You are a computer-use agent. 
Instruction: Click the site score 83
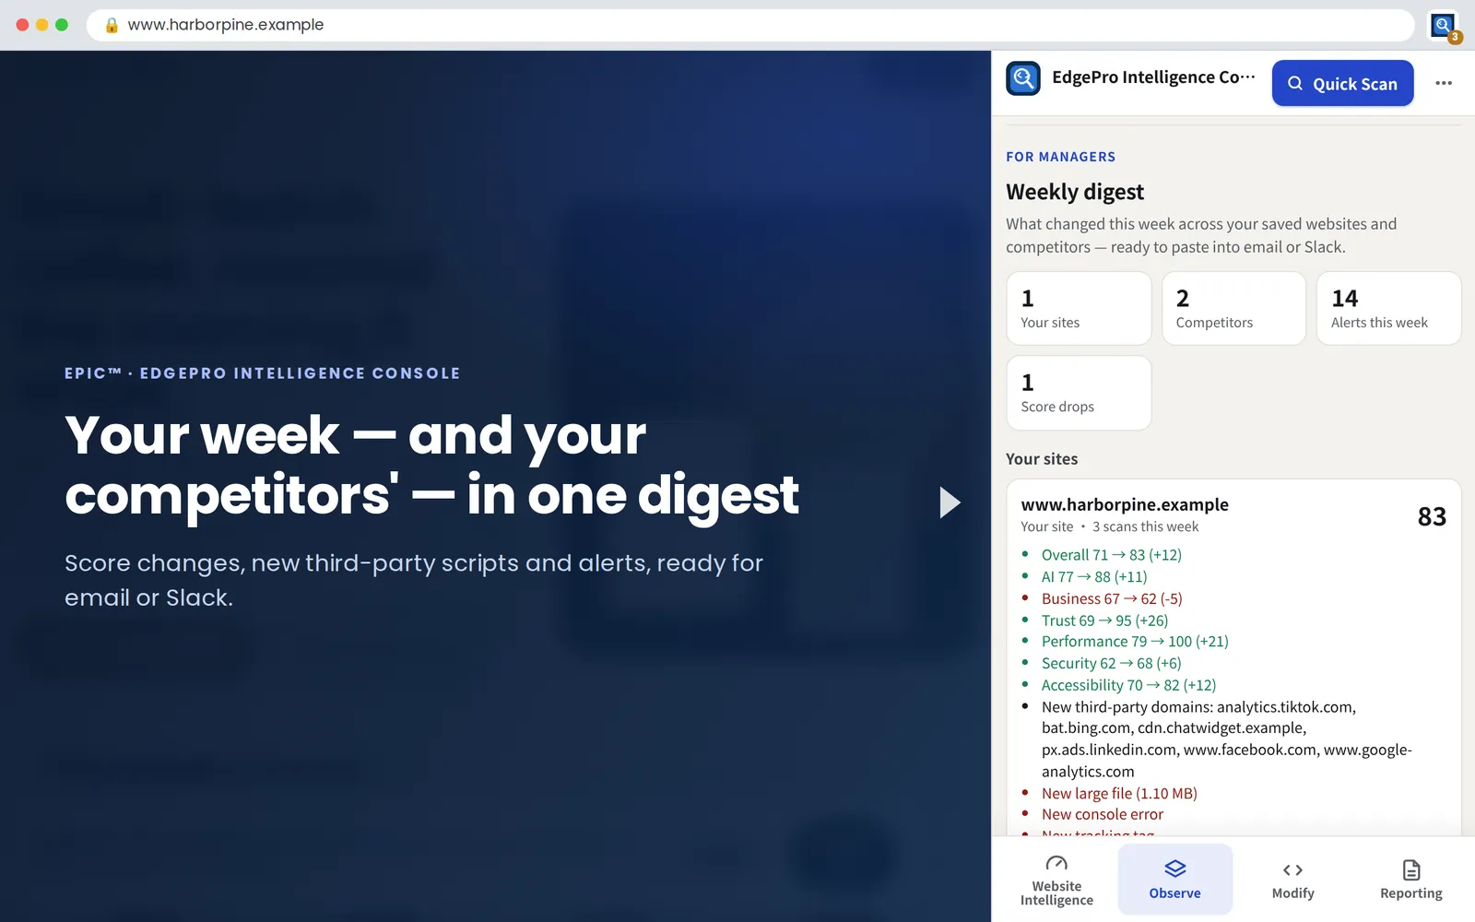pyautogui.click(x=1432, y=516)
